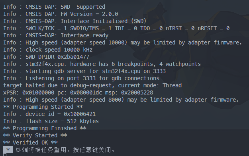Image resolution: width=249 pixels, height=156 pixels.
Task: Click the asterisk task indicator icon
Action: pos(8,150)
